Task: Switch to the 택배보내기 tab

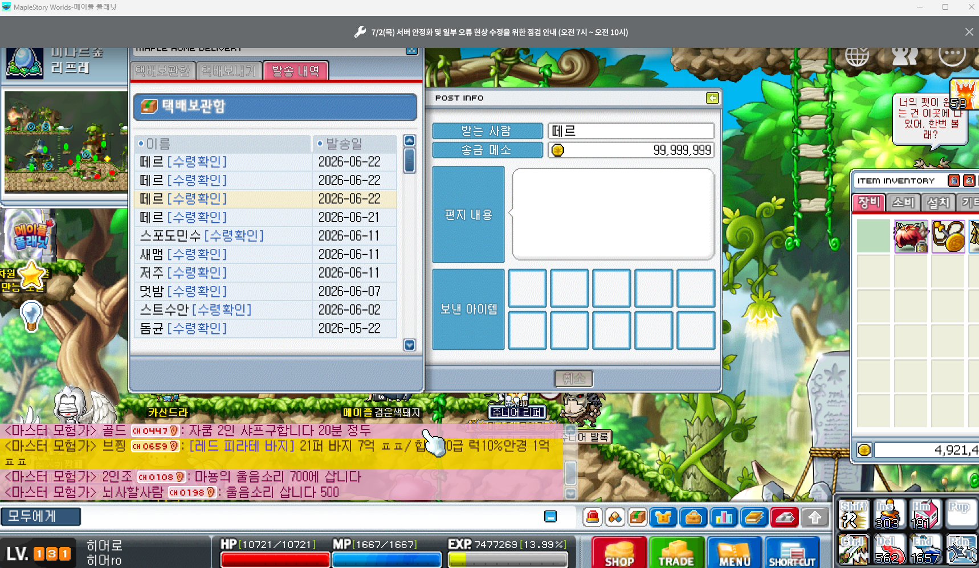Action: click(230, 71)
